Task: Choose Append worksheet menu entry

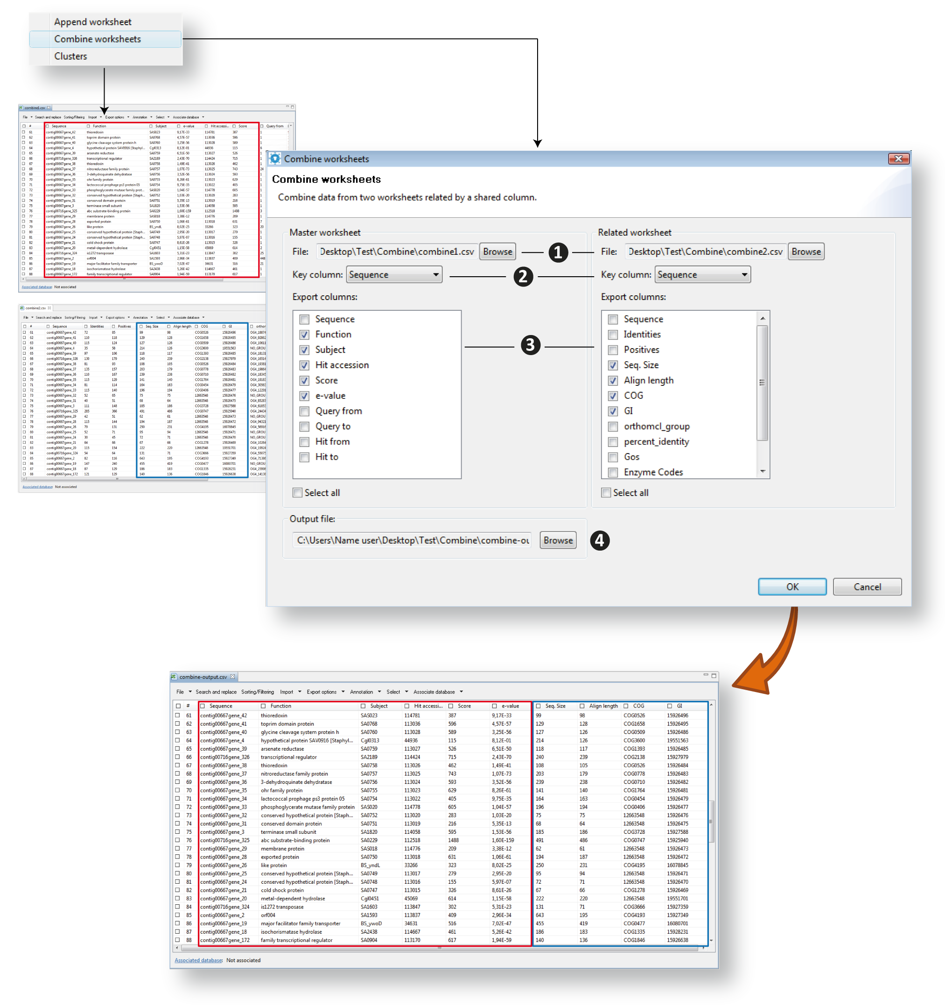Action: click(x=92, y=22)
